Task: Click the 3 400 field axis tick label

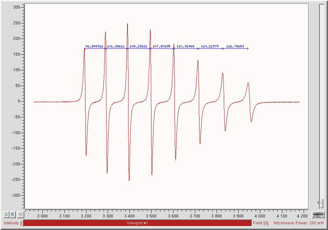Action: (130, 216)
